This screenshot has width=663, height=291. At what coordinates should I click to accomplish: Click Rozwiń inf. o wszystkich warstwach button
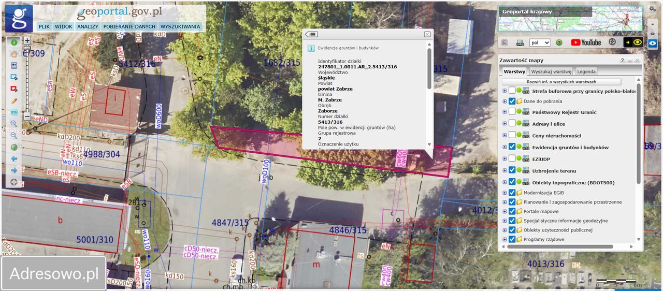[561, 82]
